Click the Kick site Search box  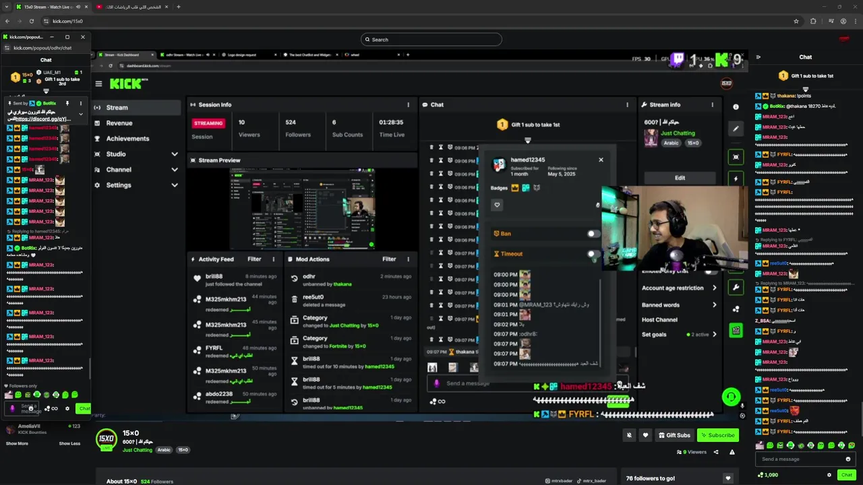coord(431,39)
